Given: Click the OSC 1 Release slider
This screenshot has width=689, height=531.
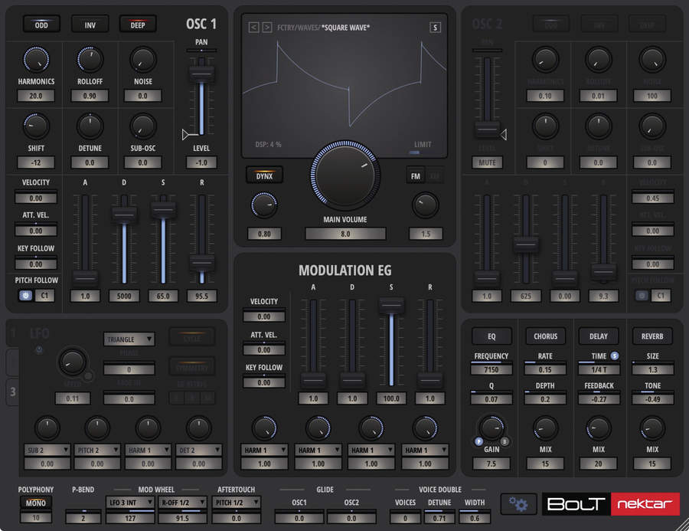Looking at the screenshot, I should coord(201,263).
